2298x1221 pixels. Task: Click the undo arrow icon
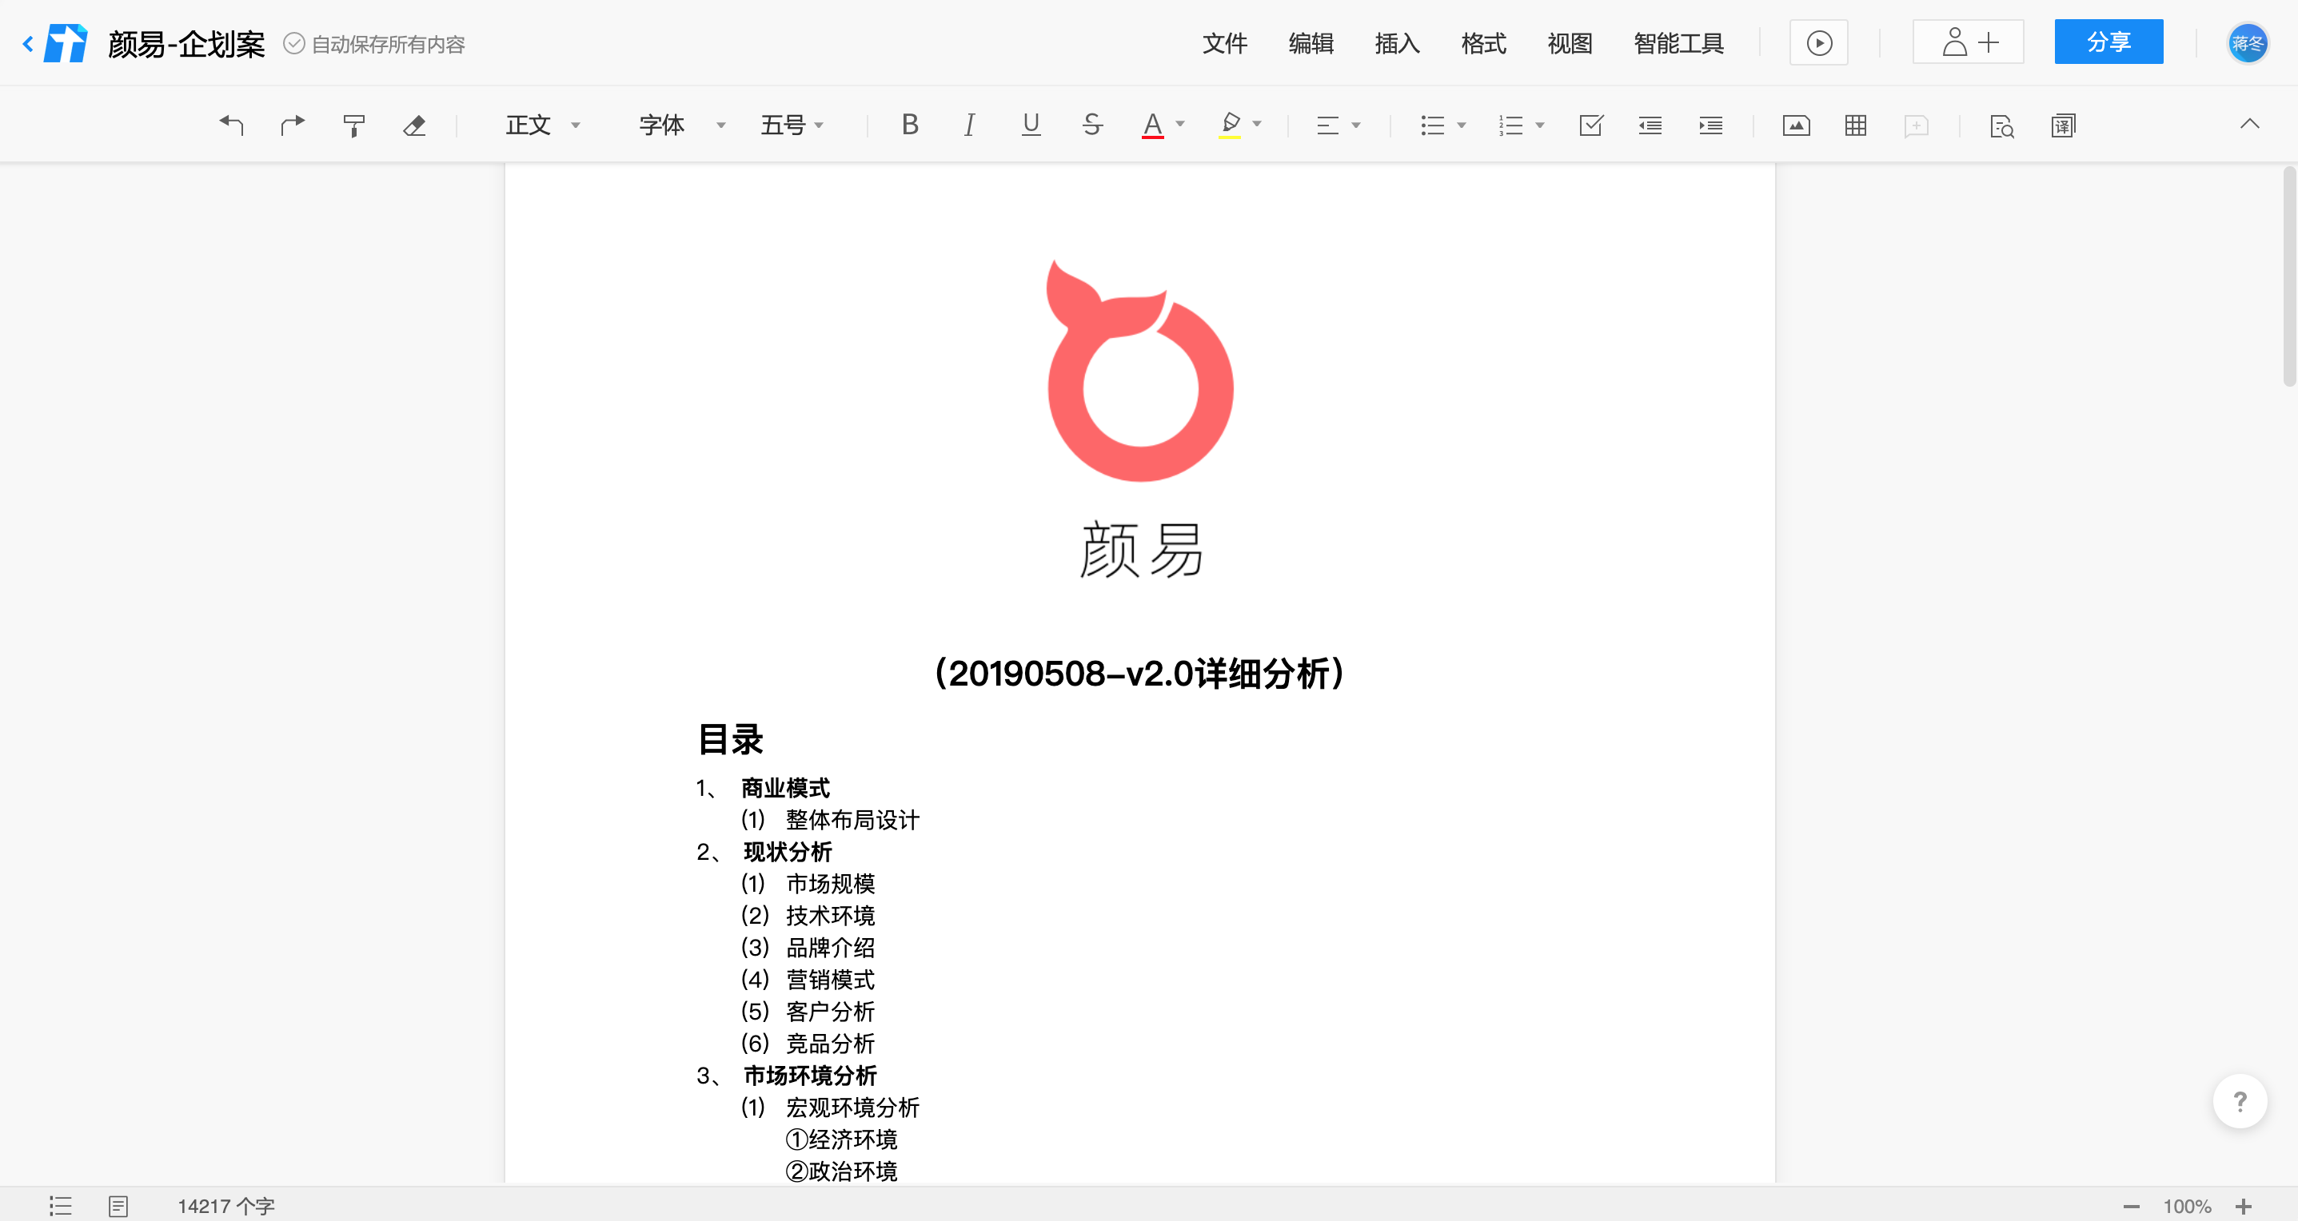(231, 125)
